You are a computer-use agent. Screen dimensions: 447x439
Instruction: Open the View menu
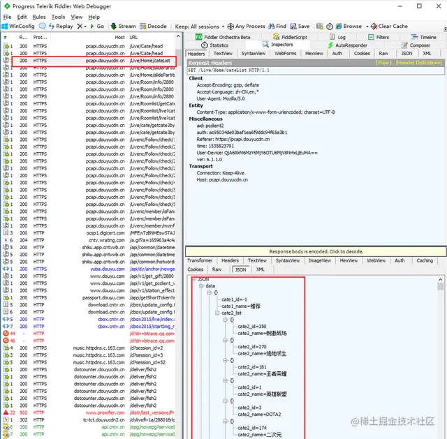point(76,17)
